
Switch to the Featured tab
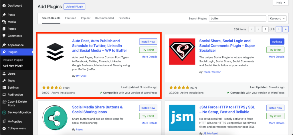(x=70, y=18)
